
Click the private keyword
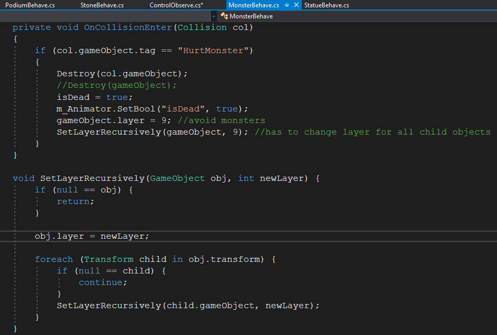(x=32, y=27)
